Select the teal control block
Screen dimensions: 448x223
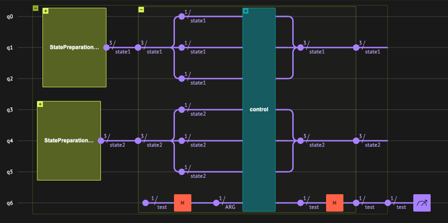point(259,110)
